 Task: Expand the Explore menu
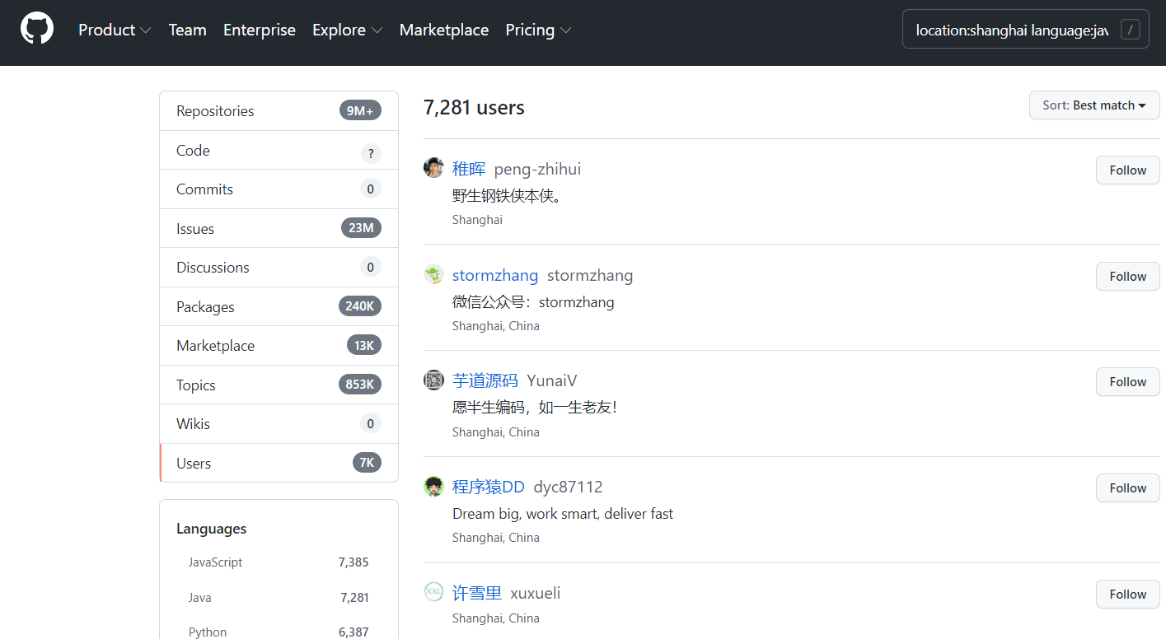coord(347,30)
